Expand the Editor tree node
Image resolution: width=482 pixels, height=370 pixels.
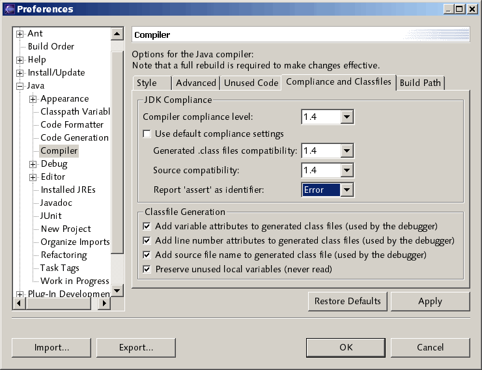click(33, 177)
